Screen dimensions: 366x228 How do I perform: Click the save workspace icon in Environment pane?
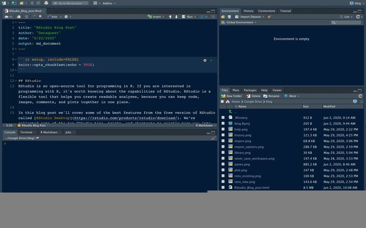click(x=229, y=17)
